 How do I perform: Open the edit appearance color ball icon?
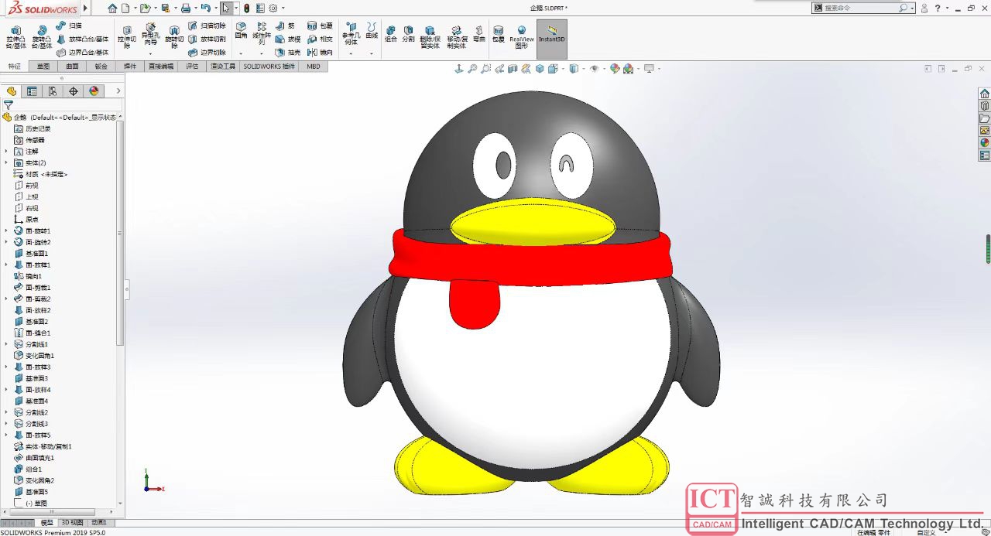coord(615,69)
